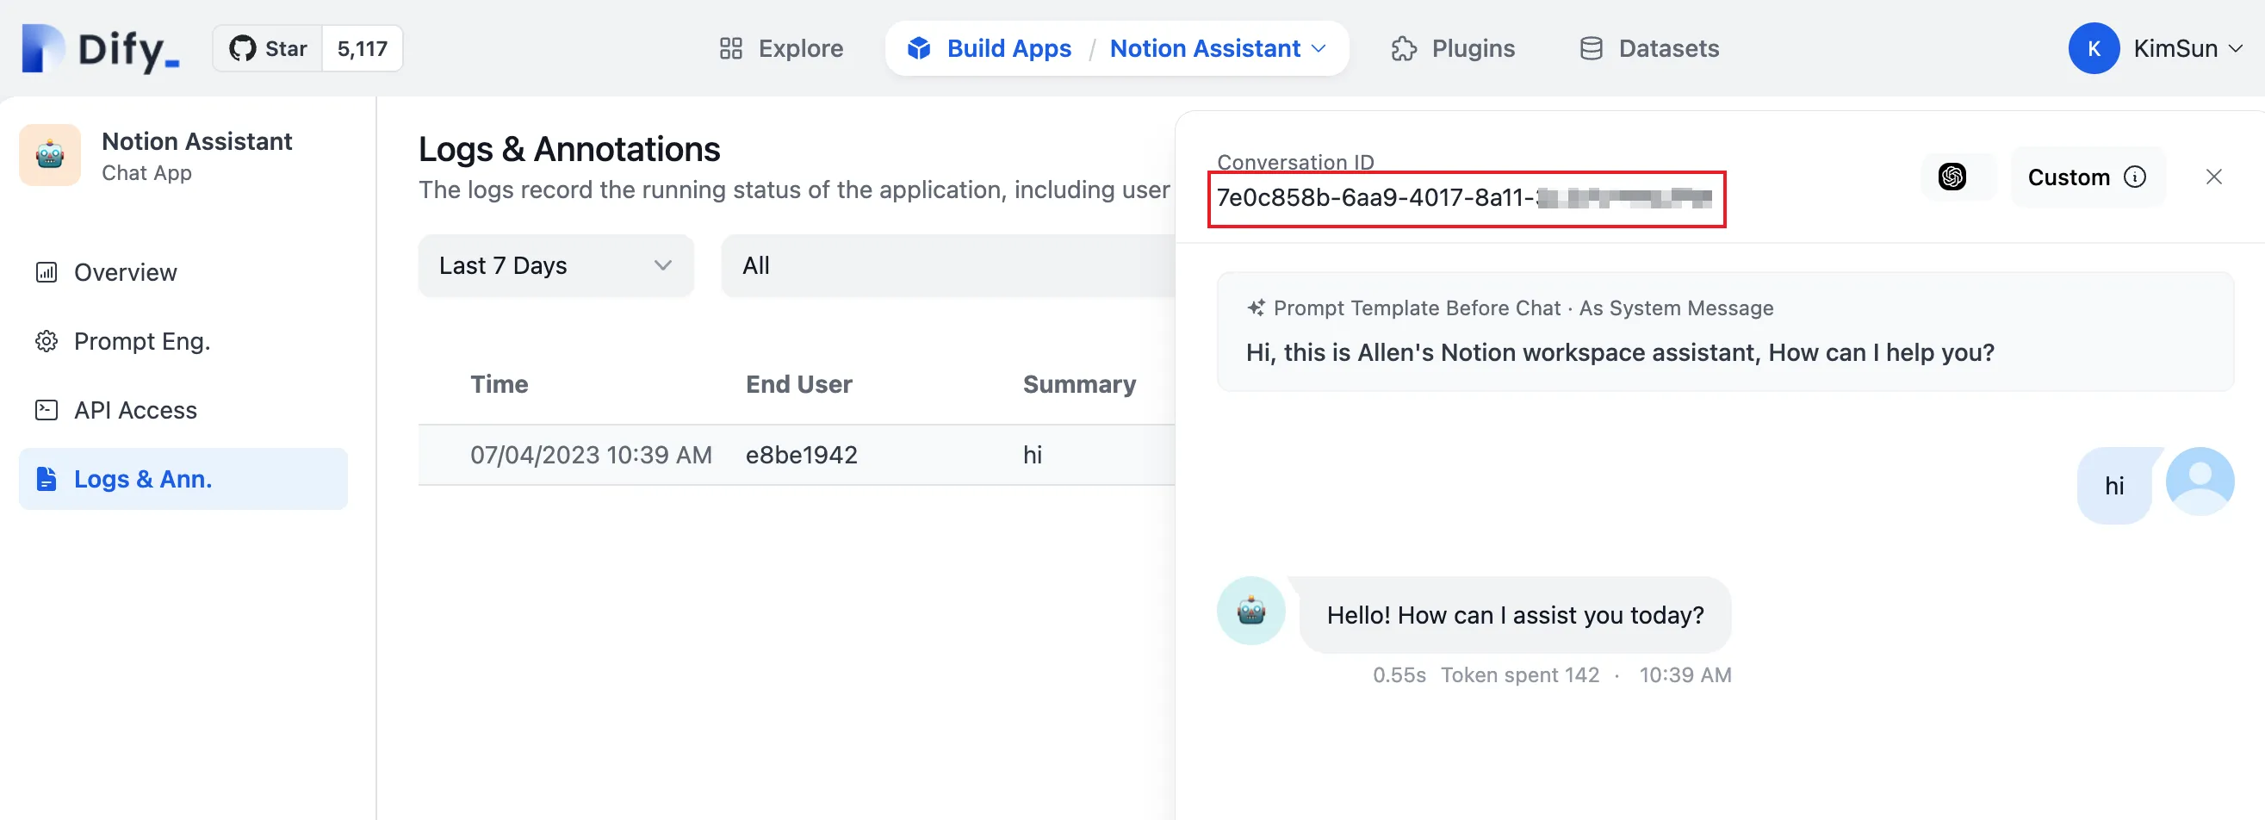Open the Plugins page
The image size is (2265, 820).
(1454, 48)
